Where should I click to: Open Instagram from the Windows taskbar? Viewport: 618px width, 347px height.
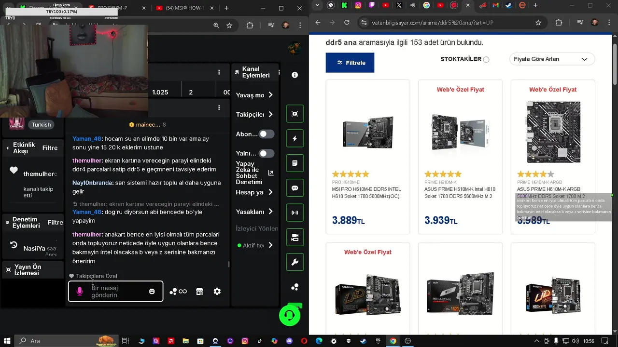(x=244, y=341)
